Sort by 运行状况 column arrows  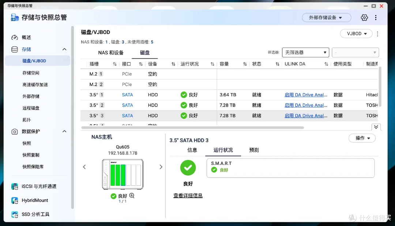click(x=212, y=64)
